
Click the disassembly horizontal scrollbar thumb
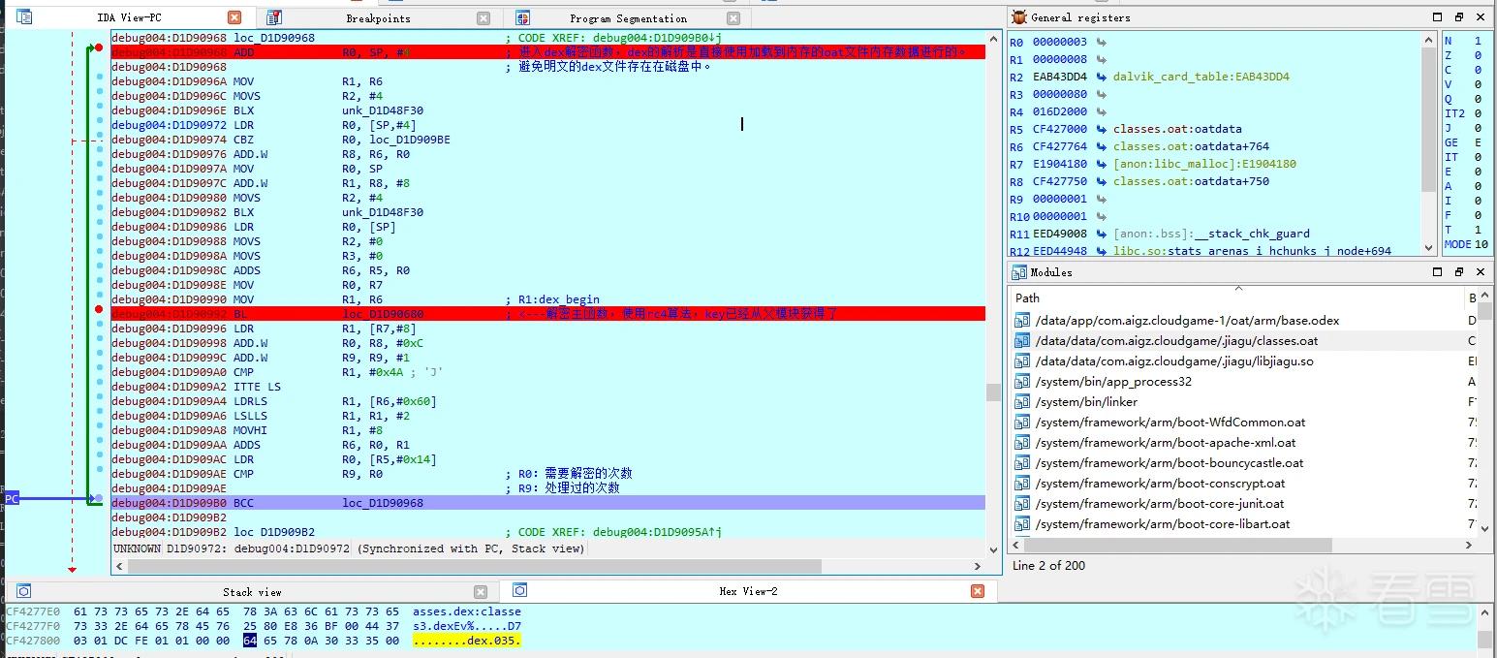coord(474,566)
